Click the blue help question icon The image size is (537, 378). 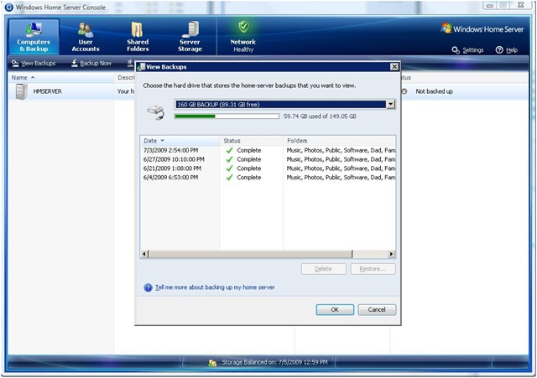point(148,287)
